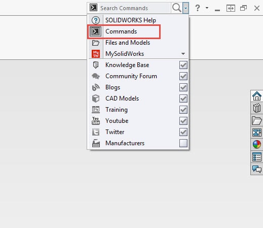Click the red MySW logo icon
The image size is (263, 228).
(x=96, y=54)
